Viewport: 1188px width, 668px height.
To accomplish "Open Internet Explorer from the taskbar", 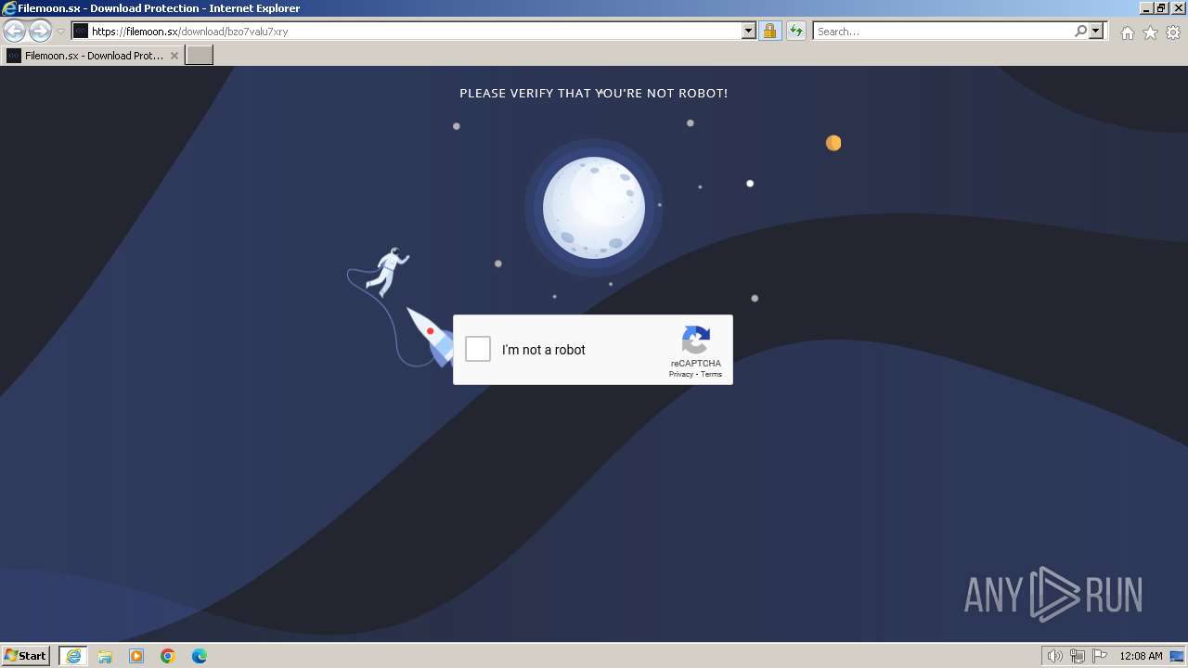I will pyautogui.click(x=73, y=656).
